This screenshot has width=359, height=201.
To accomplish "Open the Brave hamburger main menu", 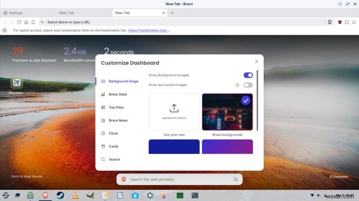I will [x=354, y=22].
